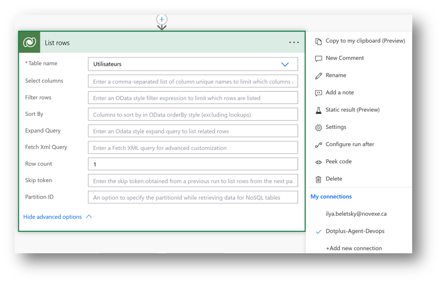Viewport: 442px width, 283px height.
Task: Click the Settings gear icon
Action: point(318,128)
